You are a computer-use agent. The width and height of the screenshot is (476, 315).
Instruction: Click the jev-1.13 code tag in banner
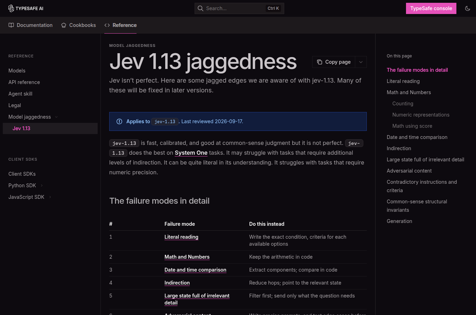165,122
